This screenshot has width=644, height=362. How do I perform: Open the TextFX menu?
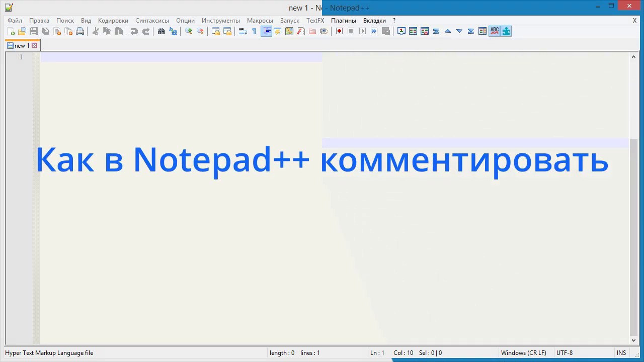click(315, 21)
